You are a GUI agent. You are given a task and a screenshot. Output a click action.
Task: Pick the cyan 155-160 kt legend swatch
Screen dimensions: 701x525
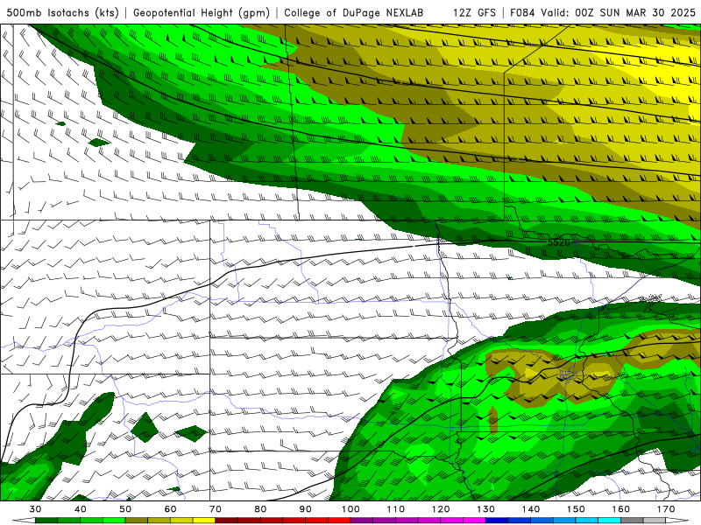click(x=609, y=521)
